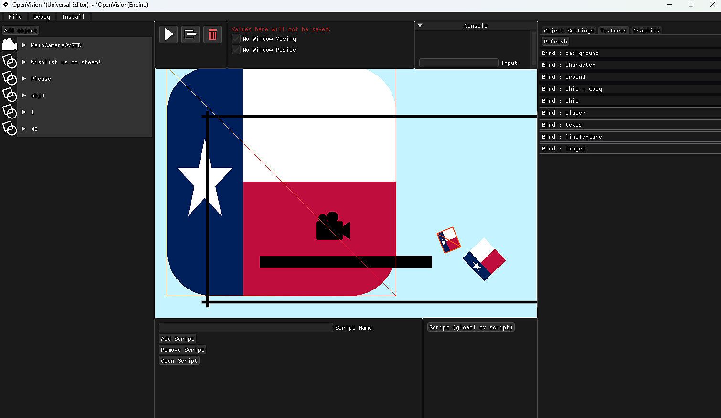This screenshot has height=418, width=721.
Task: Click the MainCameraOvSTD camera icon
Action: click(x=9, y=45)
